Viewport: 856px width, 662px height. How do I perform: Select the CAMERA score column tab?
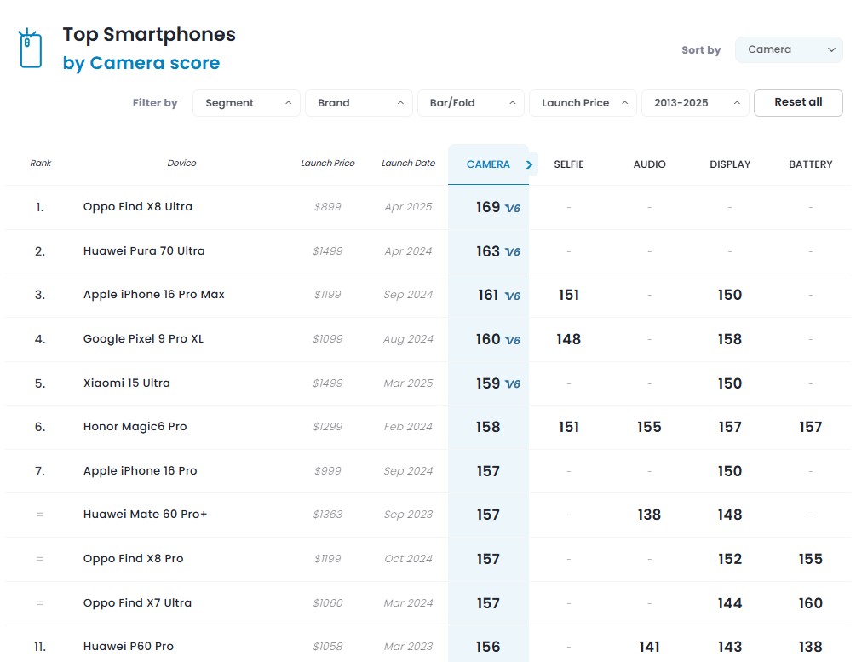(488, 164)
